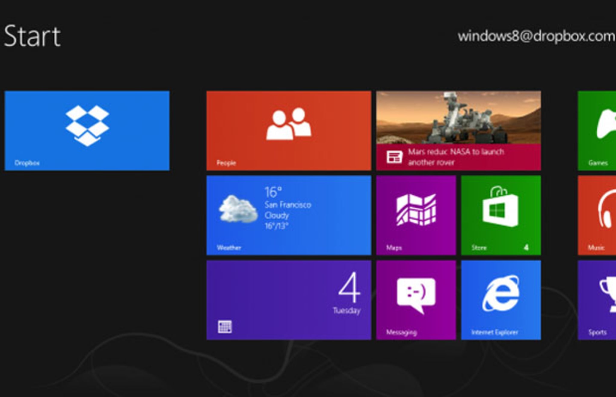Launch the Messaging tile
Image resolution: width=616 pixels, height=397 pixels.
[x=416, y=300]
